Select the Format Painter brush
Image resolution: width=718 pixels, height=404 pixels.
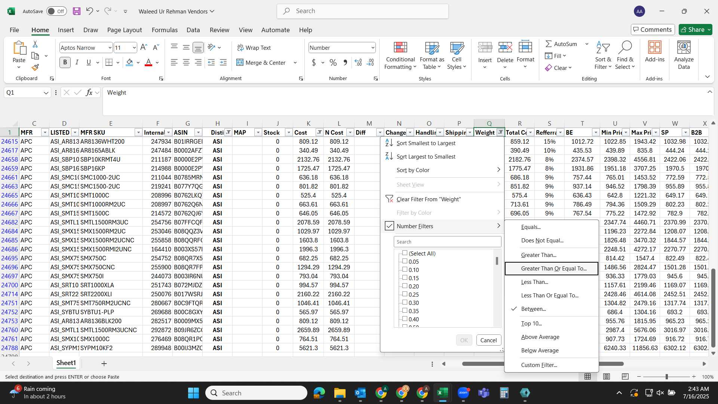click(35, 68)
